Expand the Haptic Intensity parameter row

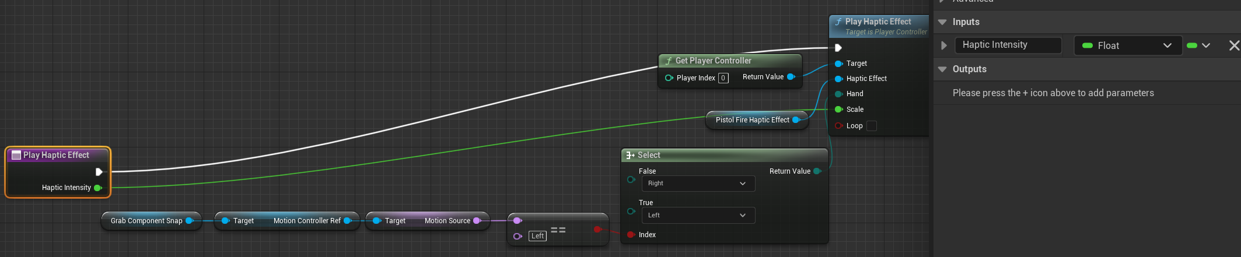coord(944,45)
